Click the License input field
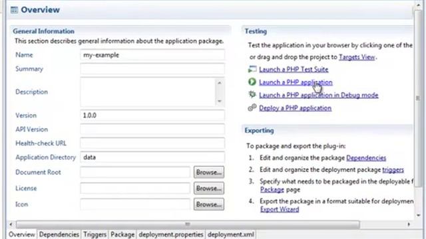Viewport: 426px width, 239px height. (135, 189)
